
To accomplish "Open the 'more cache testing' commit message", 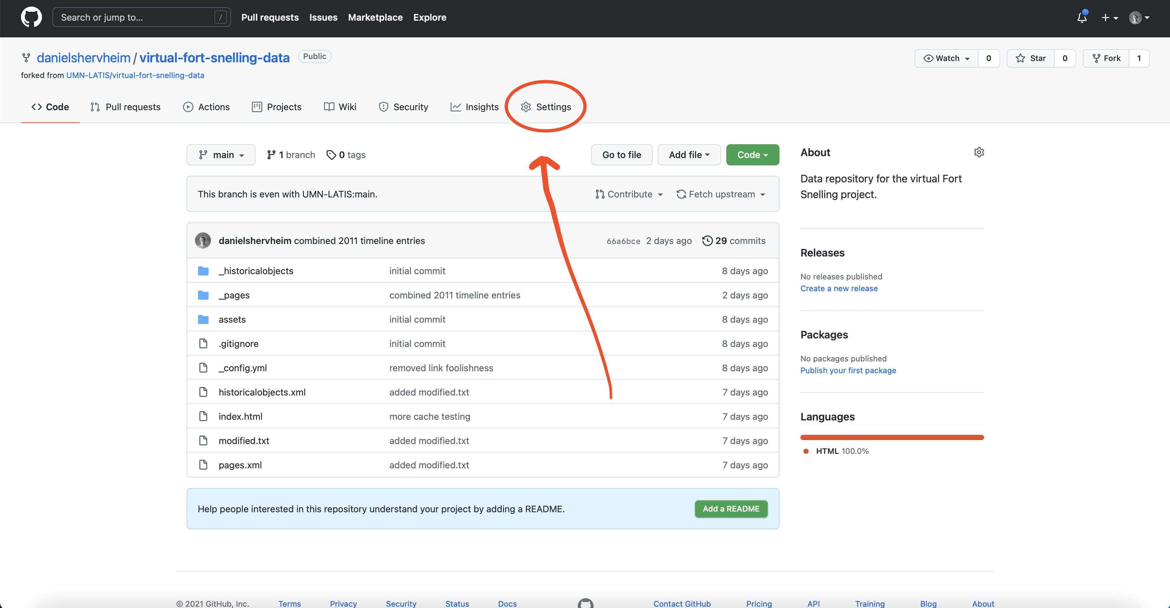I will 430,416.
